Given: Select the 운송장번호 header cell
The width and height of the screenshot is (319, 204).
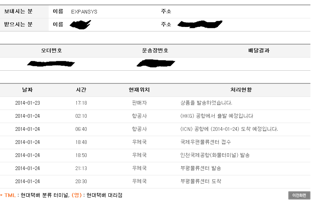Looking at the screenshot, I should pos(155,51).
